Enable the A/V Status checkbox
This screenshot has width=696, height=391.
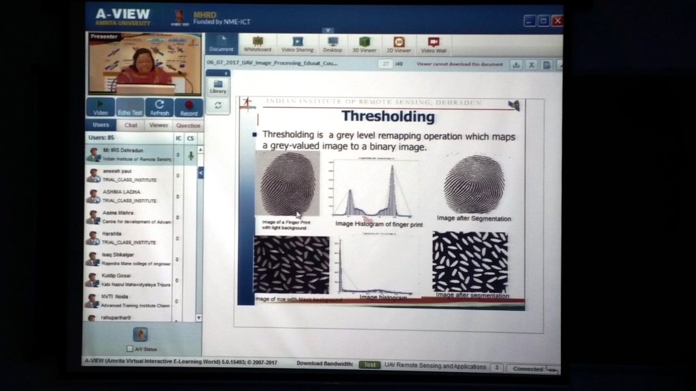(130, 349)
